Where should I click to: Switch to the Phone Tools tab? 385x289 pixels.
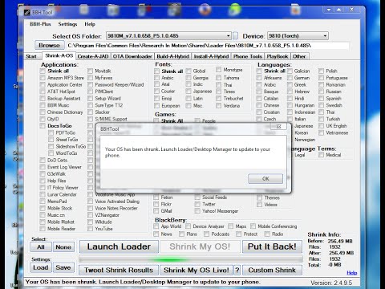(248, 56)
